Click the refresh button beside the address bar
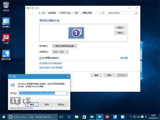 point(103,13)
